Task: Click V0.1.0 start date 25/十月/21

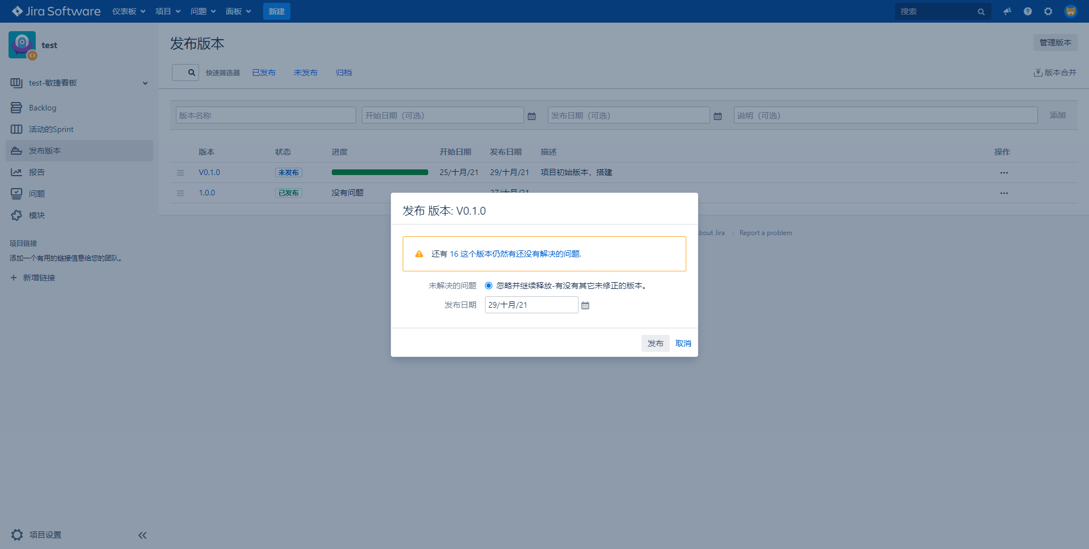Action: (x=459, y=172)
